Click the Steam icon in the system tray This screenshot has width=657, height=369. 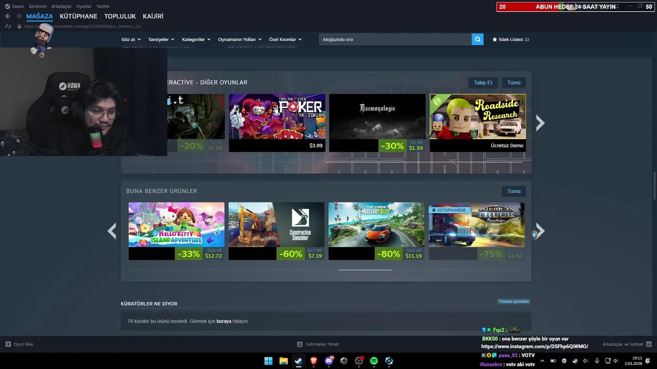pos(575,361)
